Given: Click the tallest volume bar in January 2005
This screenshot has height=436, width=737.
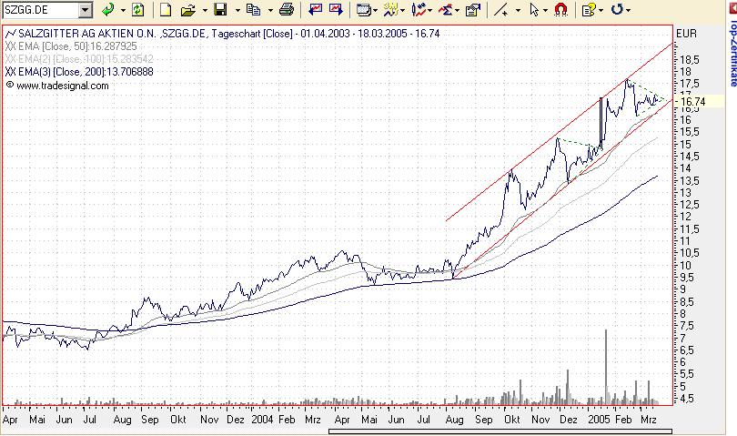Looking at the screenshot, I should coord(606,367).
